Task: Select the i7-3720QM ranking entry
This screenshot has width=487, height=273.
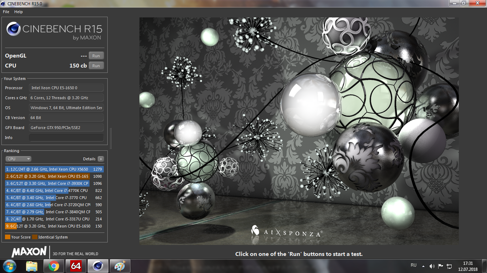Action: 55,205
